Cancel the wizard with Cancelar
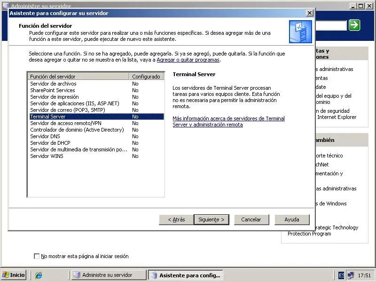This screenshot has width=376, height=282. [251, 219]
